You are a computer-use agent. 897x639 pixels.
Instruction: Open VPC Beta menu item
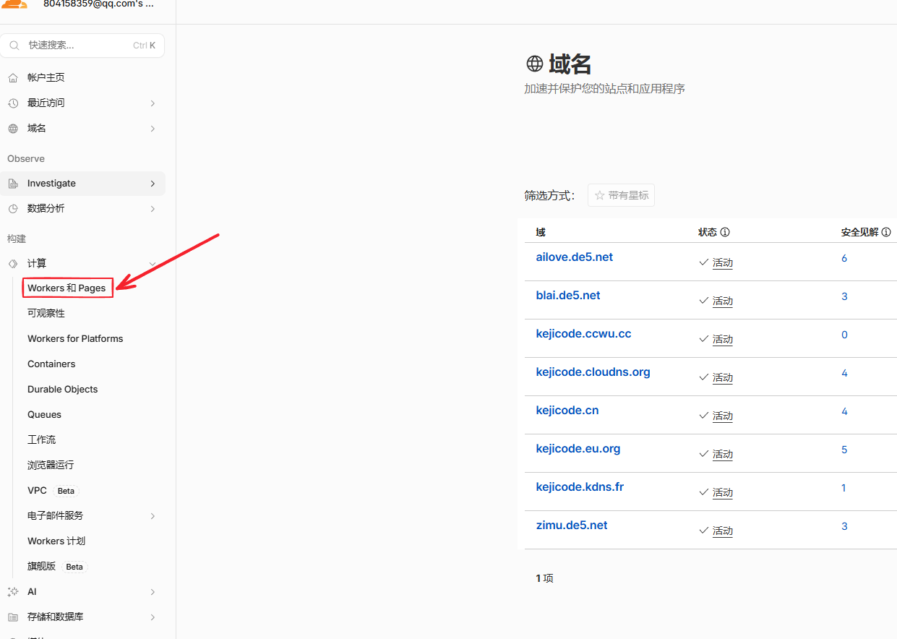52,490
